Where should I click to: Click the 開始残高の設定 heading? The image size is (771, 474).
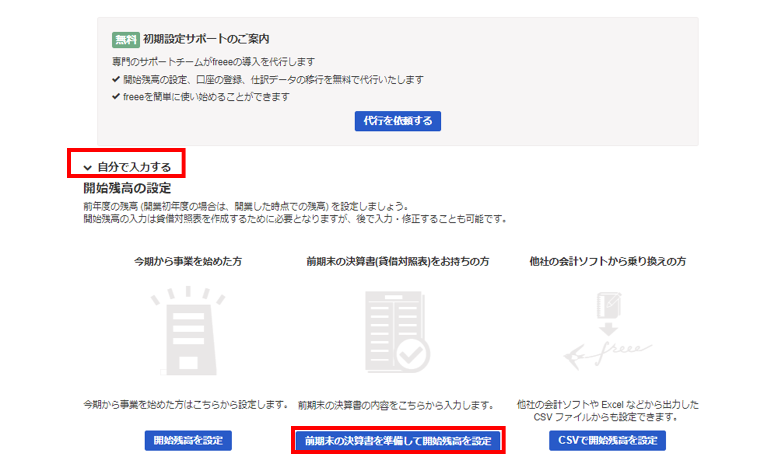(x=127, y=188)
